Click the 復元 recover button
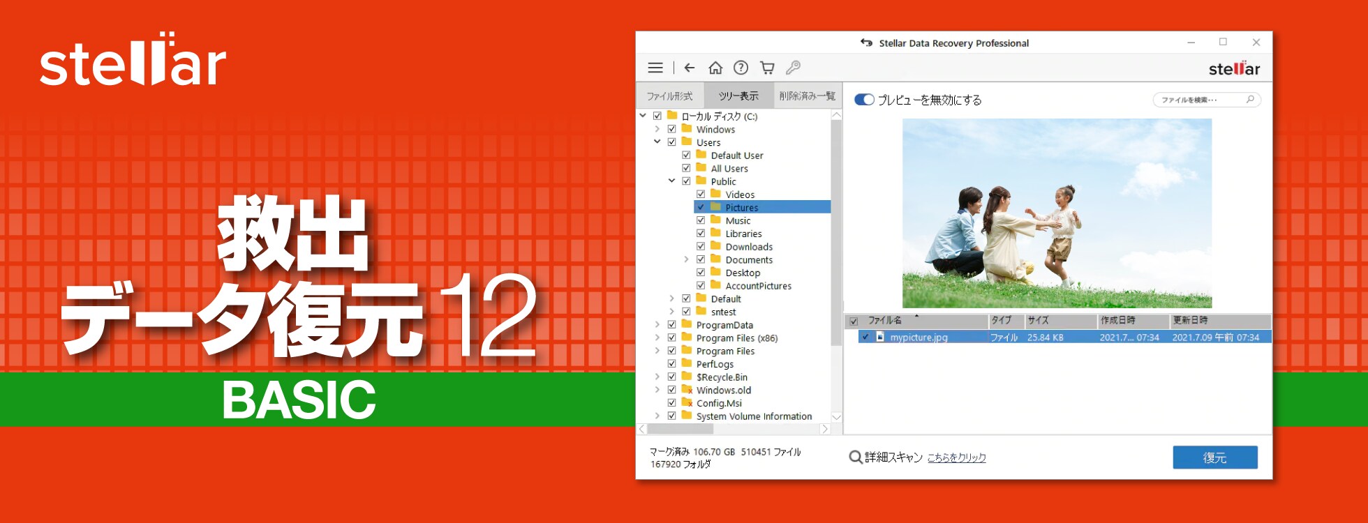This screenshot has width=1368, height=523. pos(1215,457)
